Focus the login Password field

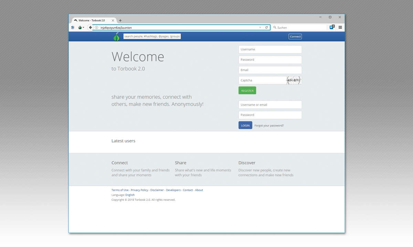(x=270, y=115)
